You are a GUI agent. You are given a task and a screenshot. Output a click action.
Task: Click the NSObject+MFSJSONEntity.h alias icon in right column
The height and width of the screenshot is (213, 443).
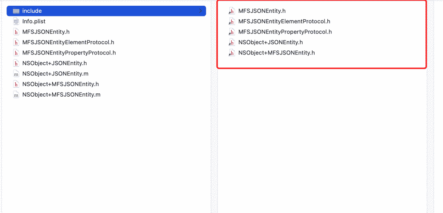pyautogui.click(x=232, y=53)
